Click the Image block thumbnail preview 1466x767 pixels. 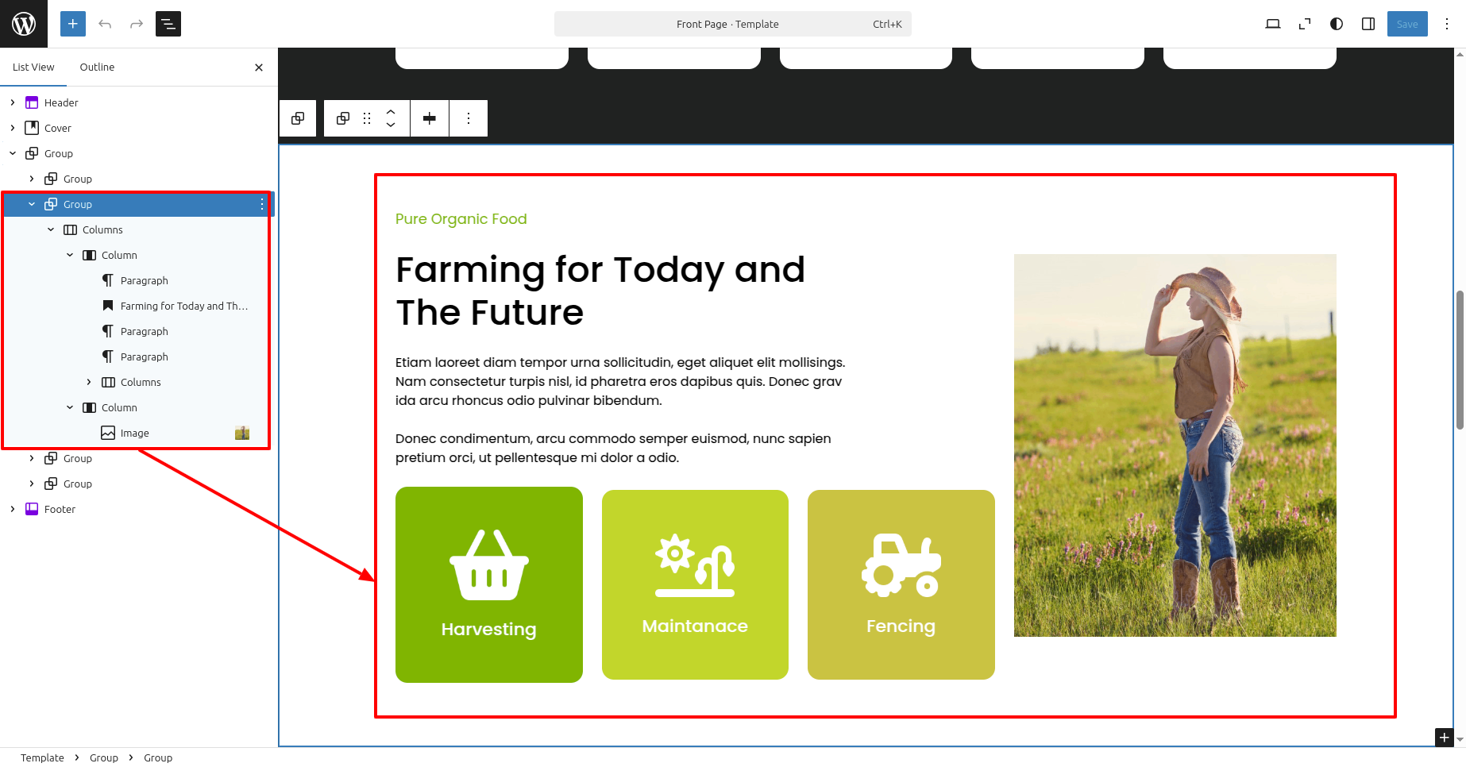pyautogui.click(x=242, y=433)
